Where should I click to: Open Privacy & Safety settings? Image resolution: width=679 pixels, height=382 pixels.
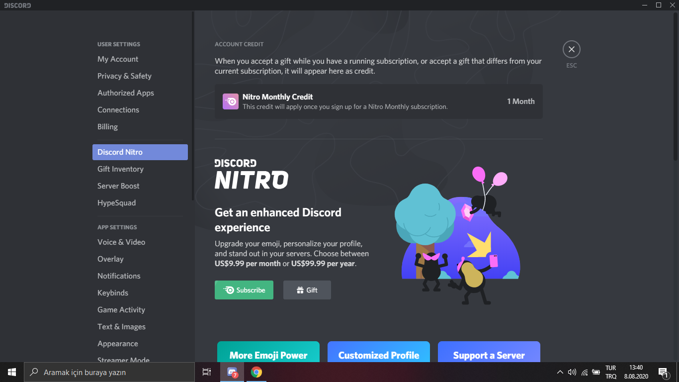tap(140, 76)
